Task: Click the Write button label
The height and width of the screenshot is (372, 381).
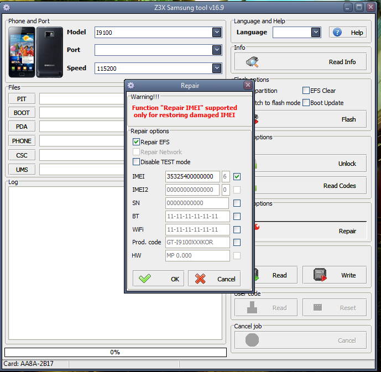Action: coord(348,275)
